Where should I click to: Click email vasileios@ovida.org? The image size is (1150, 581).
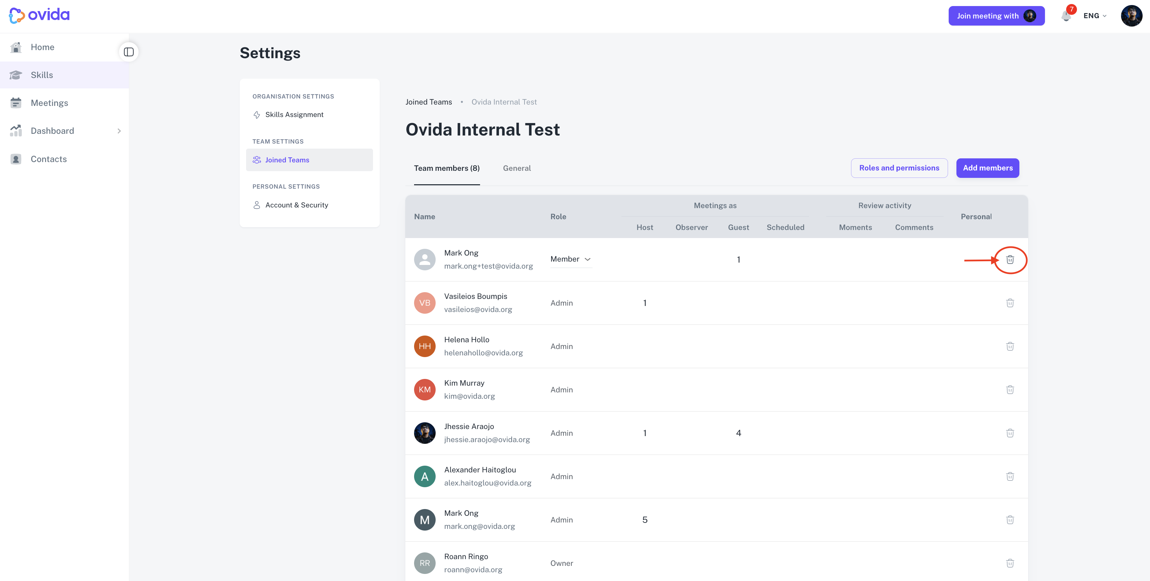click(478, 309)
